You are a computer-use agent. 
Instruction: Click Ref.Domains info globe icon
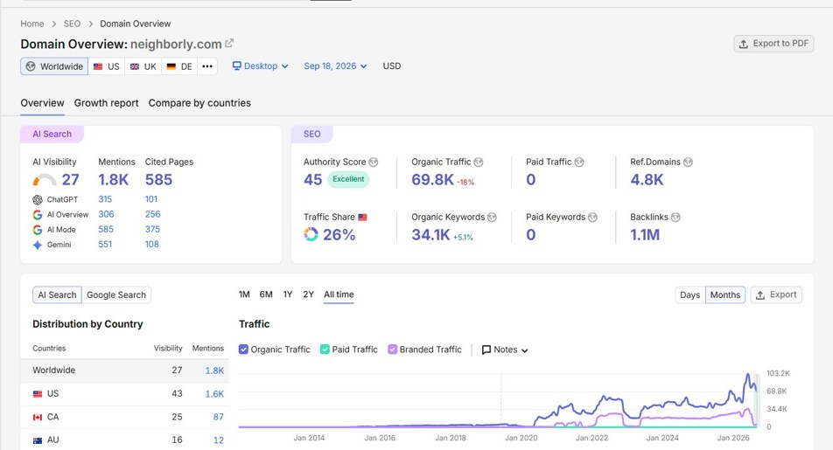(688, 163)
